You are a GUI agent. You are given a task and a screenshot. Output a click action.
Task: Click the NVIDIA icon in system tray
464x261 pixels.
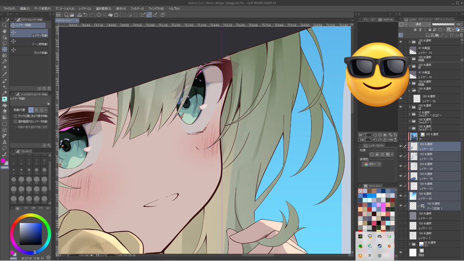[x=360, y=237]
